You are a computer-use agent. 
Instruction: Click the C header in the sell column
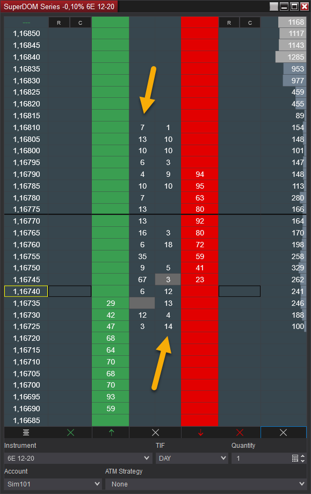coord(250,23)
